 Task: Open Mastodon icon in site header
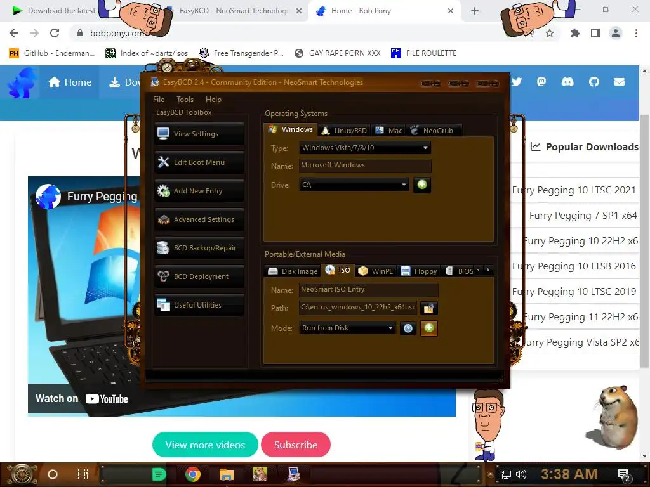pyautogui.click(x=541, y=82)
